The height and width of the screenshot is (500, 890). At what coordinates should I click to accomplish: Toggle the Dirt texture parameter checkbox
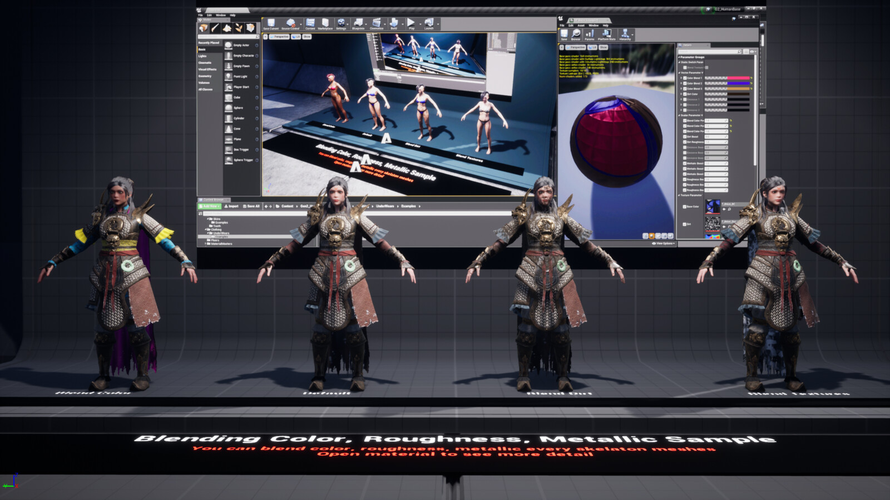684,224
